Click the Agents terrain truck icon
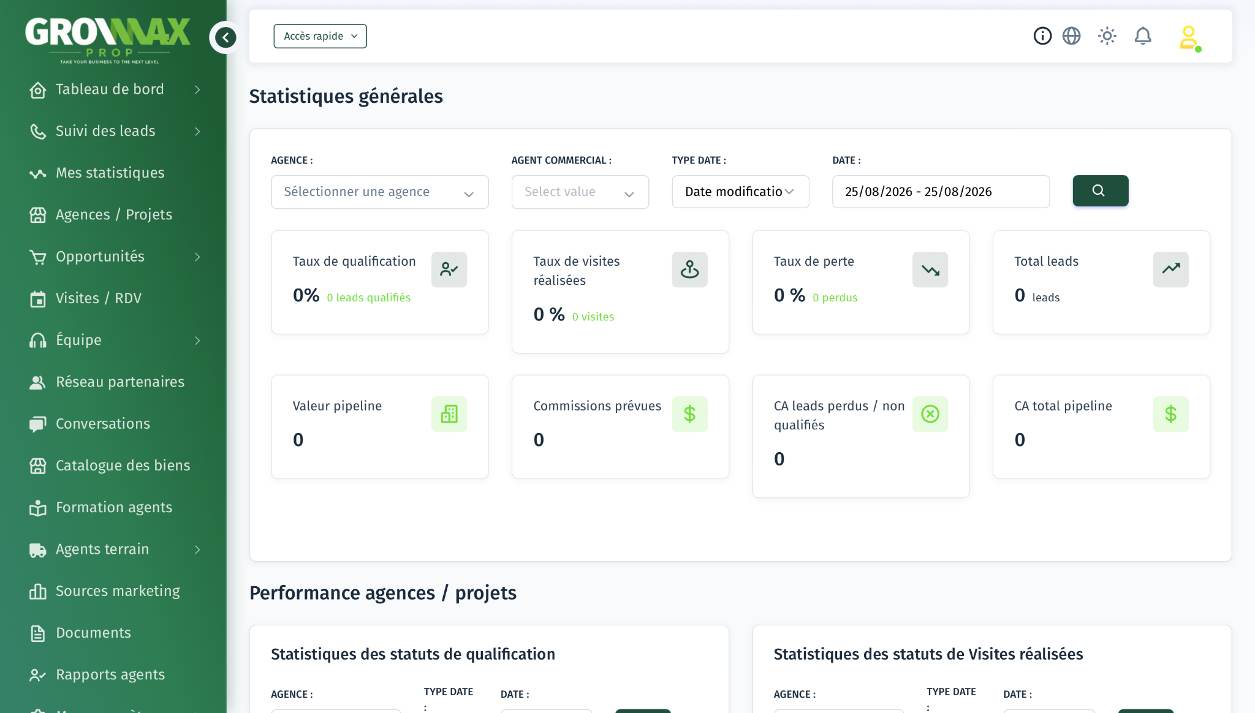Viewport: 1255px width, 713px height. [x=38, y=550]
